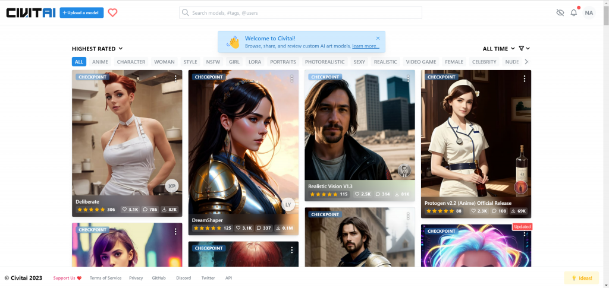This screenshot has width=609, height=288.
Task: Select the VIDEO GAME tag filter
Action: pyautogui.click(x=421, y=62)
